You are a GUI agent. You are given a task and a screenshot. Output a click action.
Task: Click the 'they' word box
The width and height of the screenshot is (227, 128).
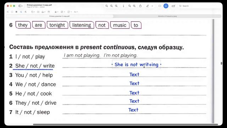coord(23,25)
